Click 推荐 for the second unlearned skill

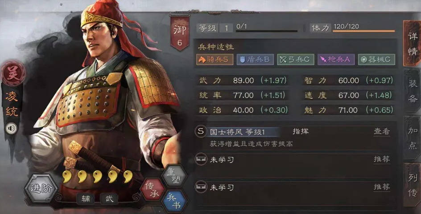(382, 187)
